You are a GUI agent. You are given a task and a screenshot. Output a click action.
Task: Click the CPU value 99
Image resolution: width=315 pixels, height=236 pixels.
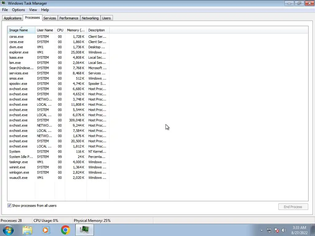(x=60, y=156)
